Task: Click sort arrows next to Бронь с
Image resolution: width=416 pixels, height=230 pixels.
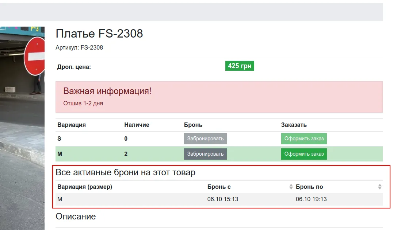Action: (x=291, y=187)
